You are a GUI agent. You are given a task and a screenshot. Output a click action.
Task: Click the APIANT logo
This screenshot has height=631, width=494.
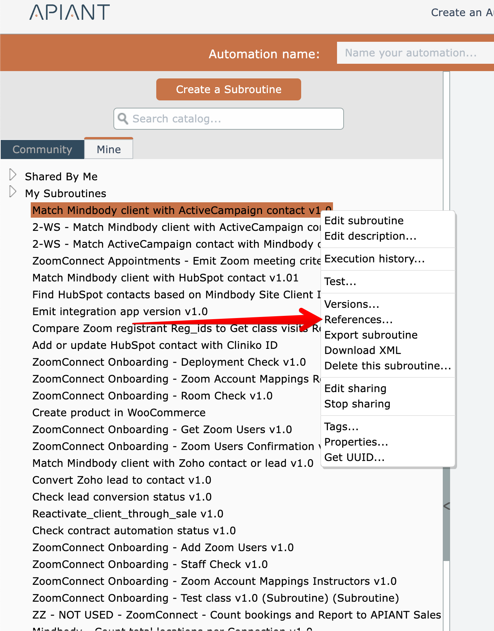point(70,12)
